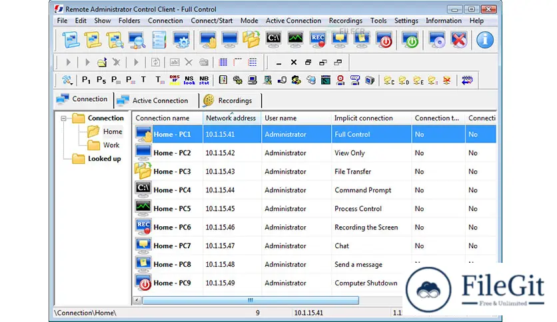
Task: Sort by Implicit connection column header
Action: click(x=372, y=118)
